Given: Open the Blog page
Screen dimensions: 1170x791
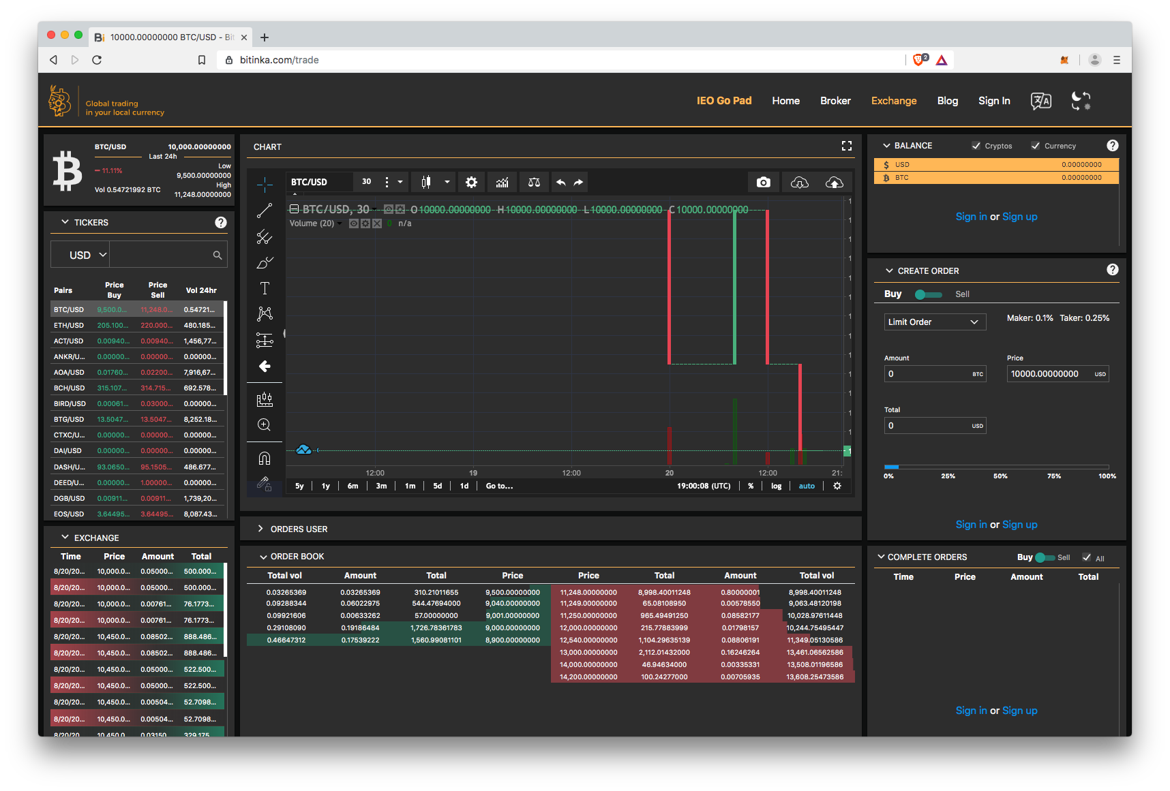Looking at the screenshot, I should tap(948, 101).
